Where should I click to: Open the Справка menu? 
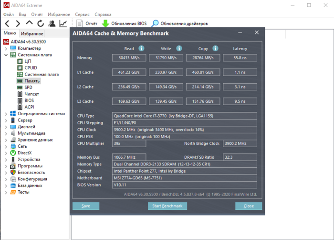[103, 14]
